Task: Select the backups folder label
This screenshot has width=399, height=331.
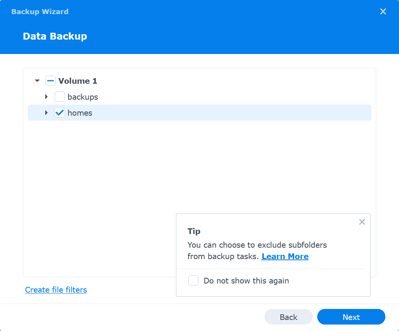Action: click(83, 97)
